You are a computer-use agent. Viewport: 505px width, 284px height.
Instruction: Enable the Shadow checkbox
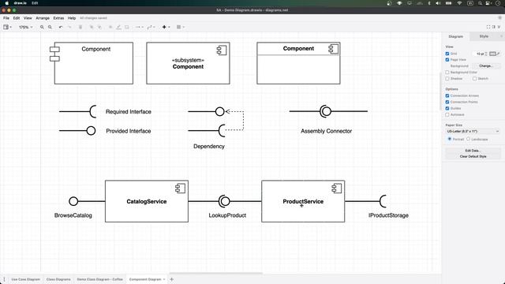coord(447,78)
